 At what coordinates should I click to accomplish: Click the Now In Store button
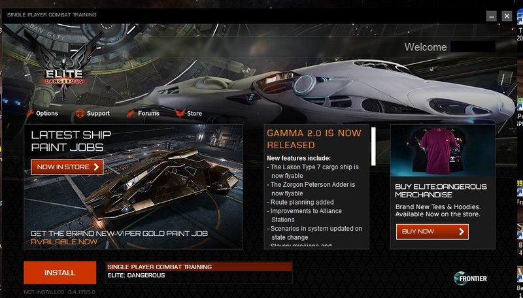tap(67, 167)
